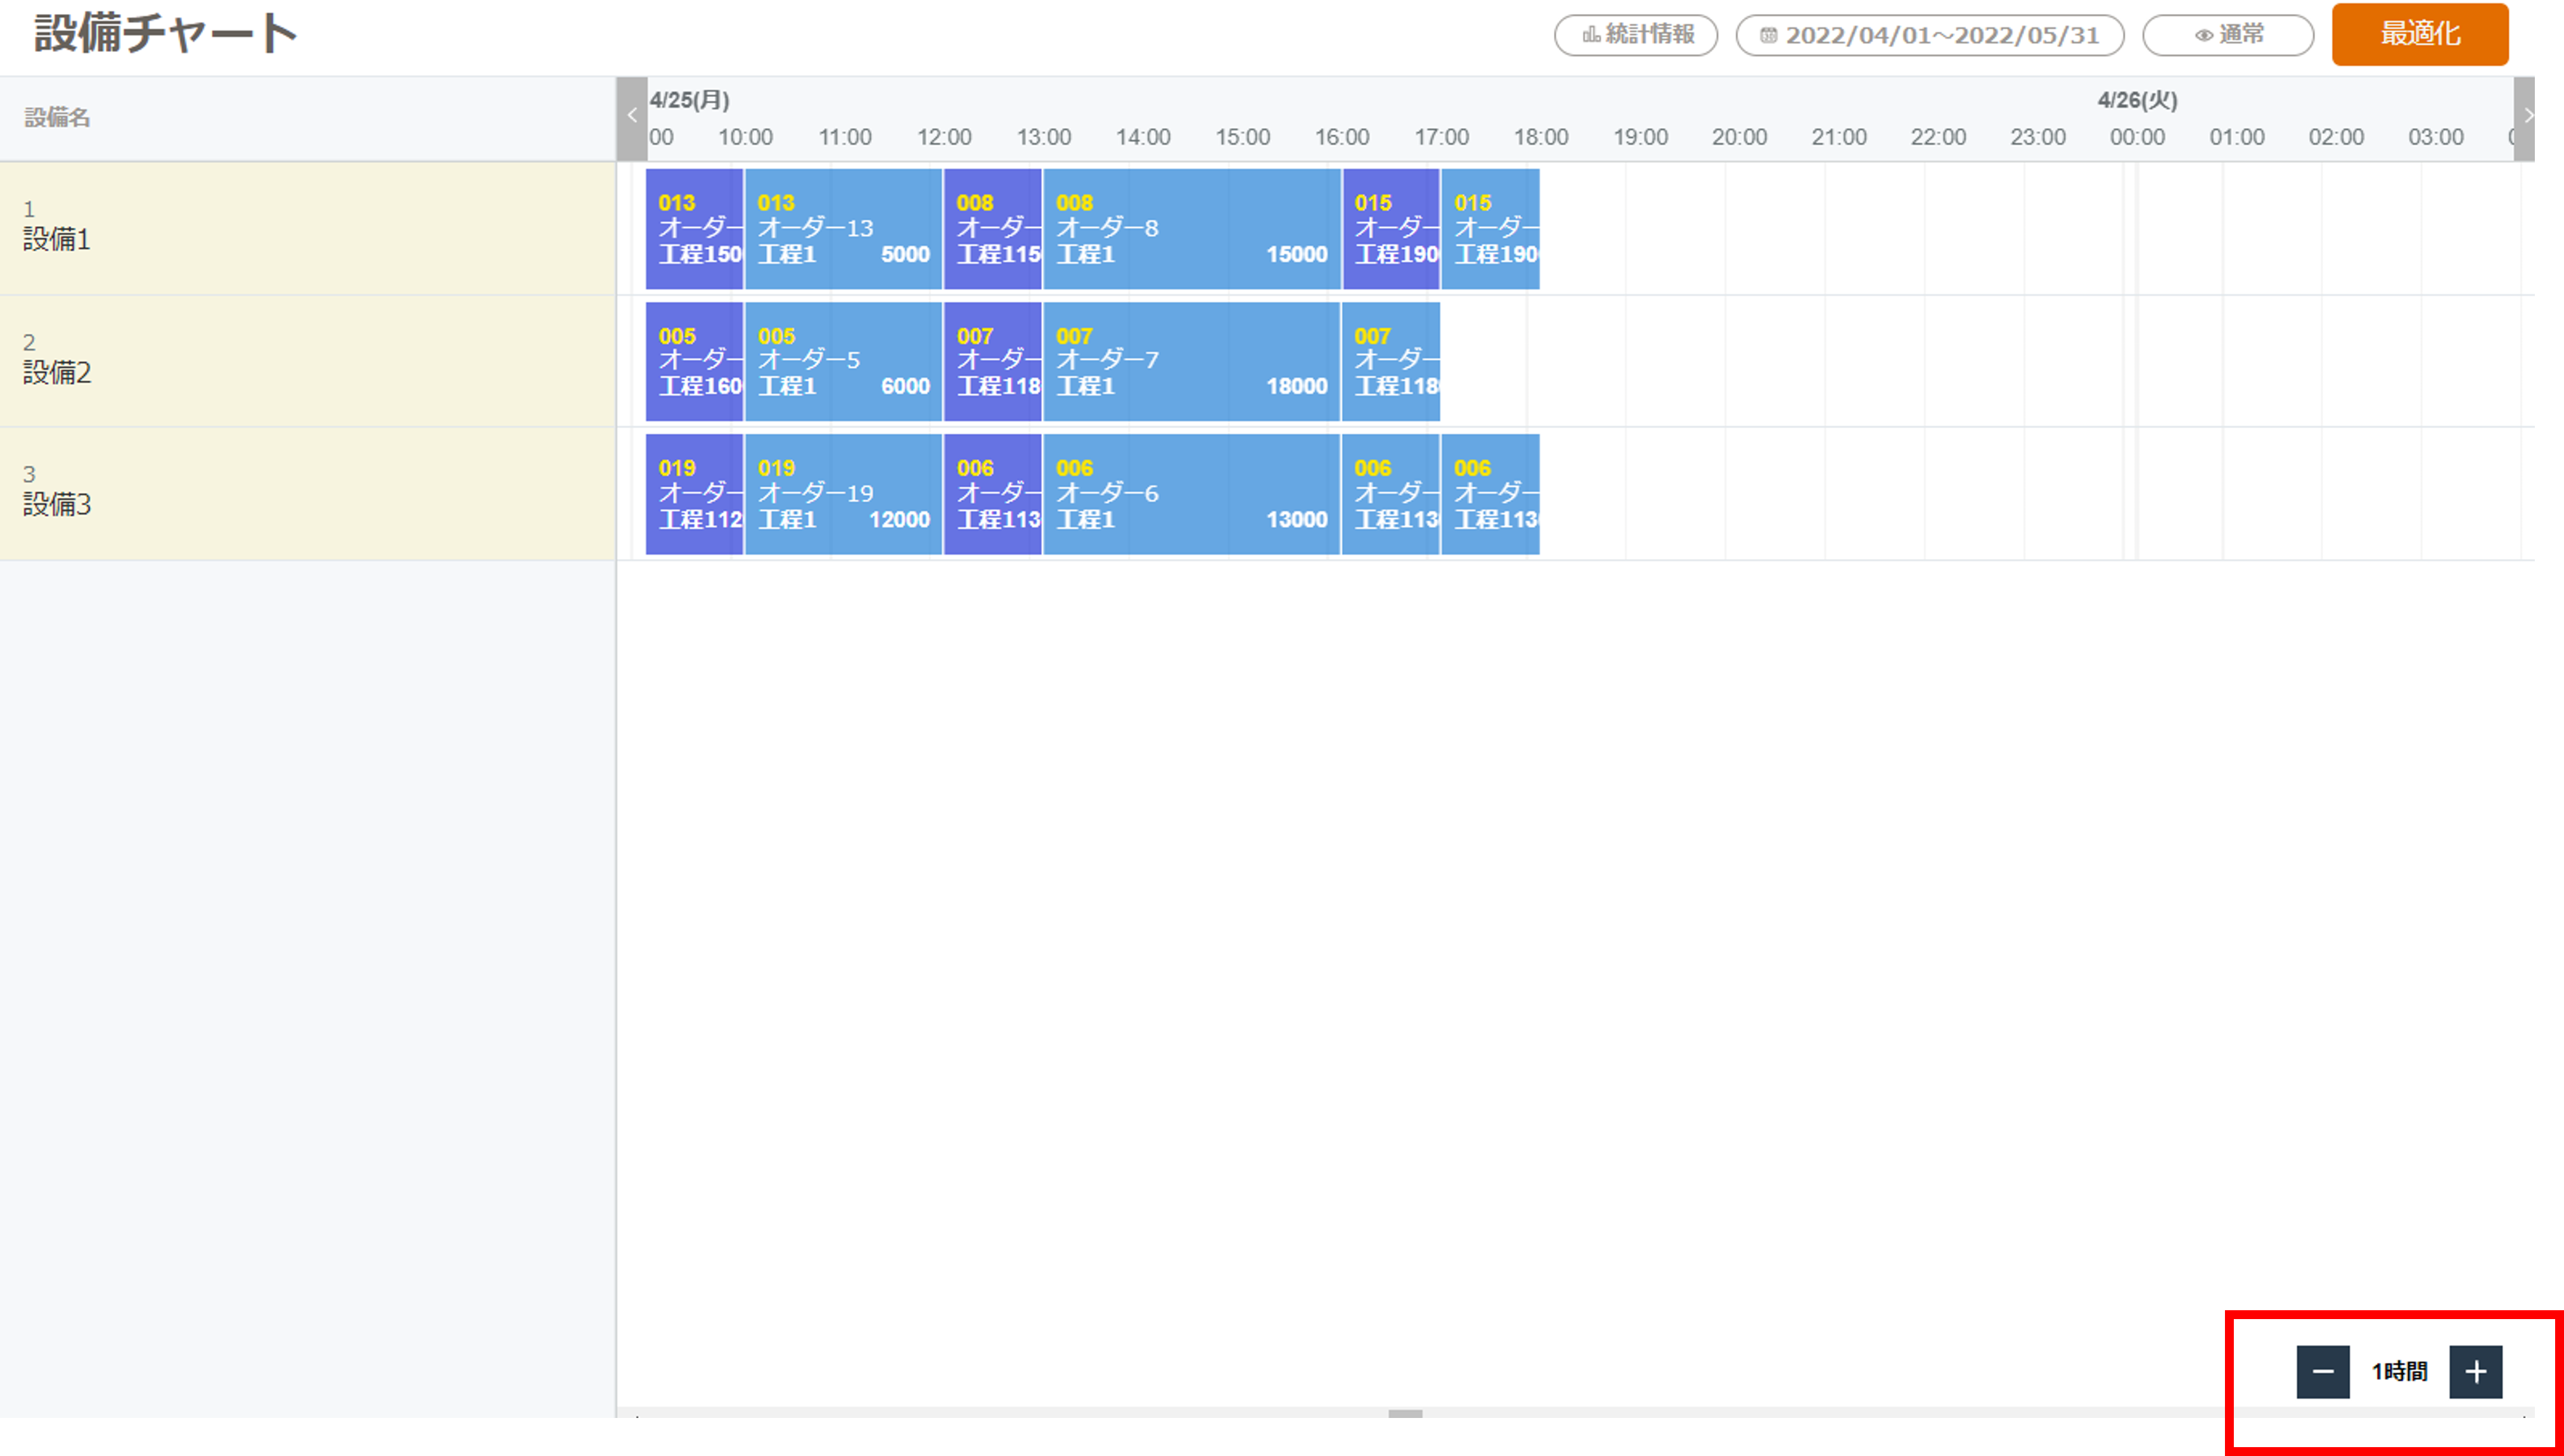Select the 006 setup block before オーダー6
This screenshot has width=2564, height=1456.
[992, 494]
